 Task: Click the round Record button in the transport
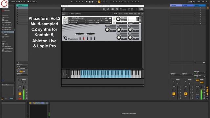(93, 2)
